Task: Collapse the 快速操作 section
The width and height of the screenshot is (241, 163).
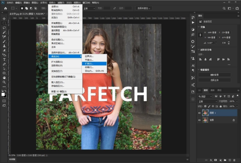Action: [199, 70]
